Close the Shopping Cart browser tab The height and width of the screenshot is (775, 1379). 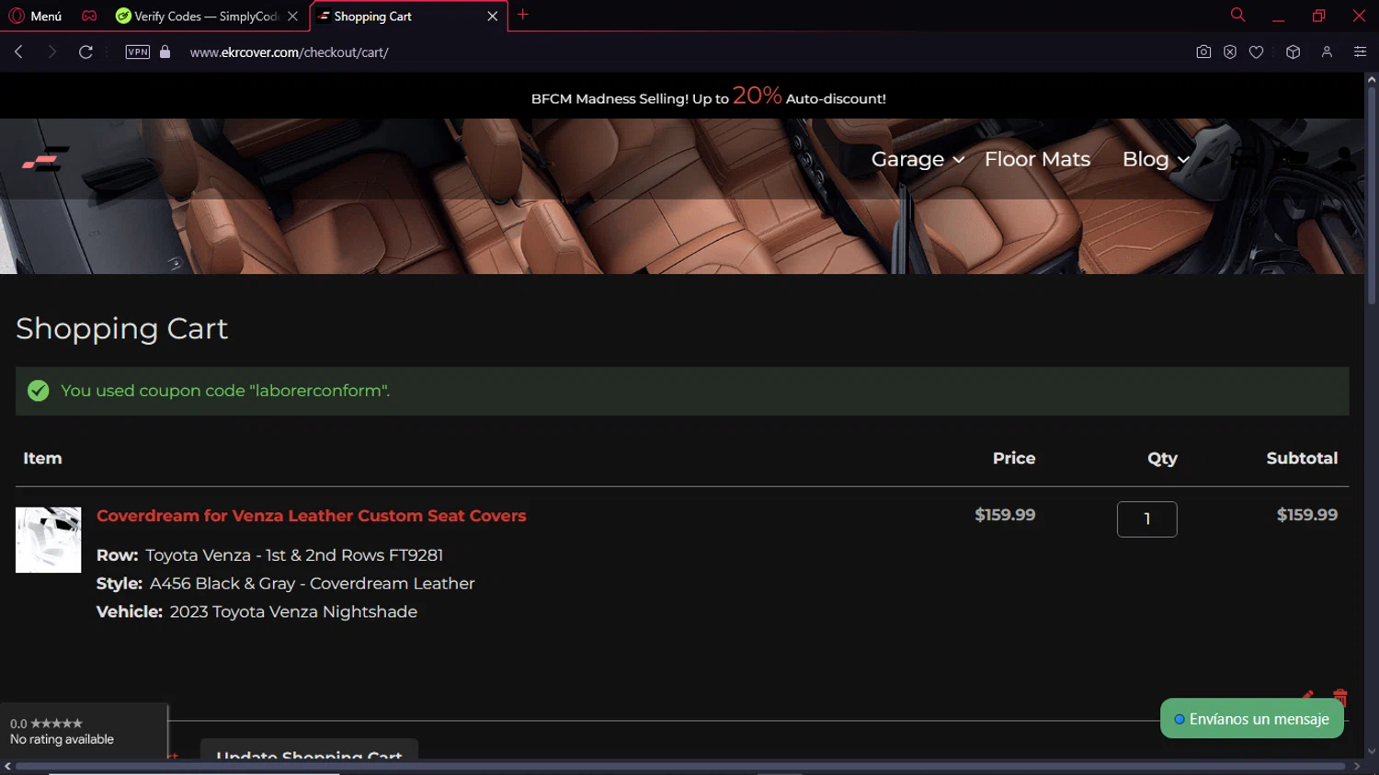493,16
